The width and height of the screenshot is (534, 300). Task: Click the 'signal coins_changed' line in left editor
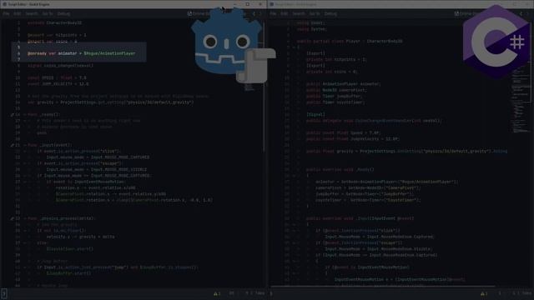[60, 66]
